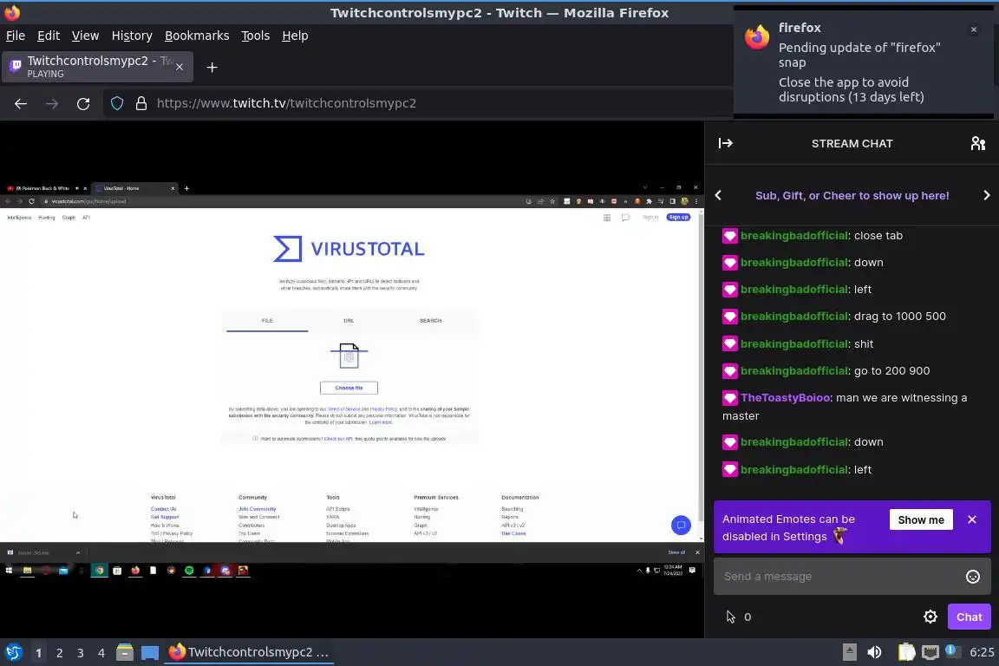Click badge beside 'go to 200 900' message
The image size is (999, 666).
(x=729, y=371)
